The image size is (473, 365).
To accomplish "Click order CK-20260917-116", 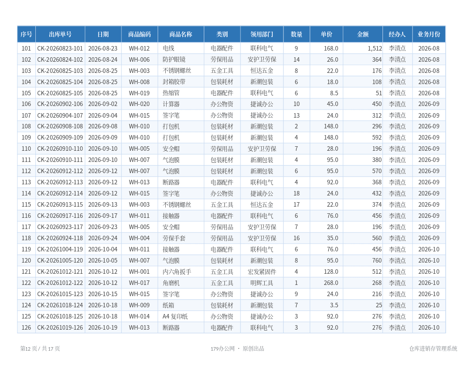I will (x=60, y=216).
